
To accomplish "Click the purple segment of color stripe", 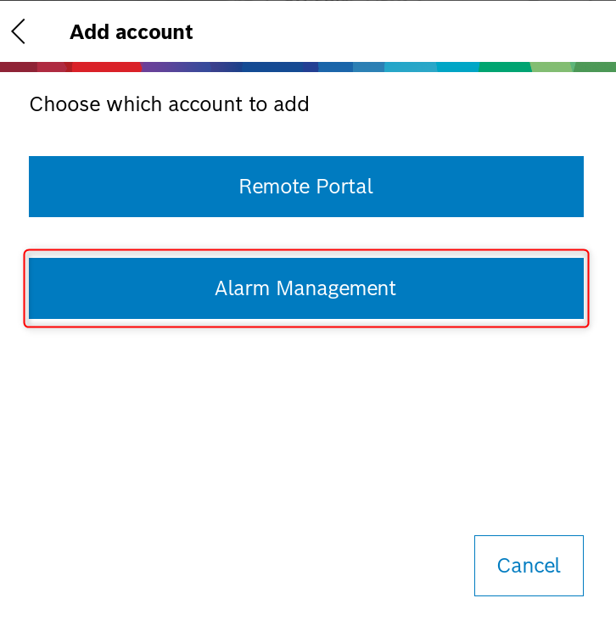I will pyautogui.click(x=174, y=66).
